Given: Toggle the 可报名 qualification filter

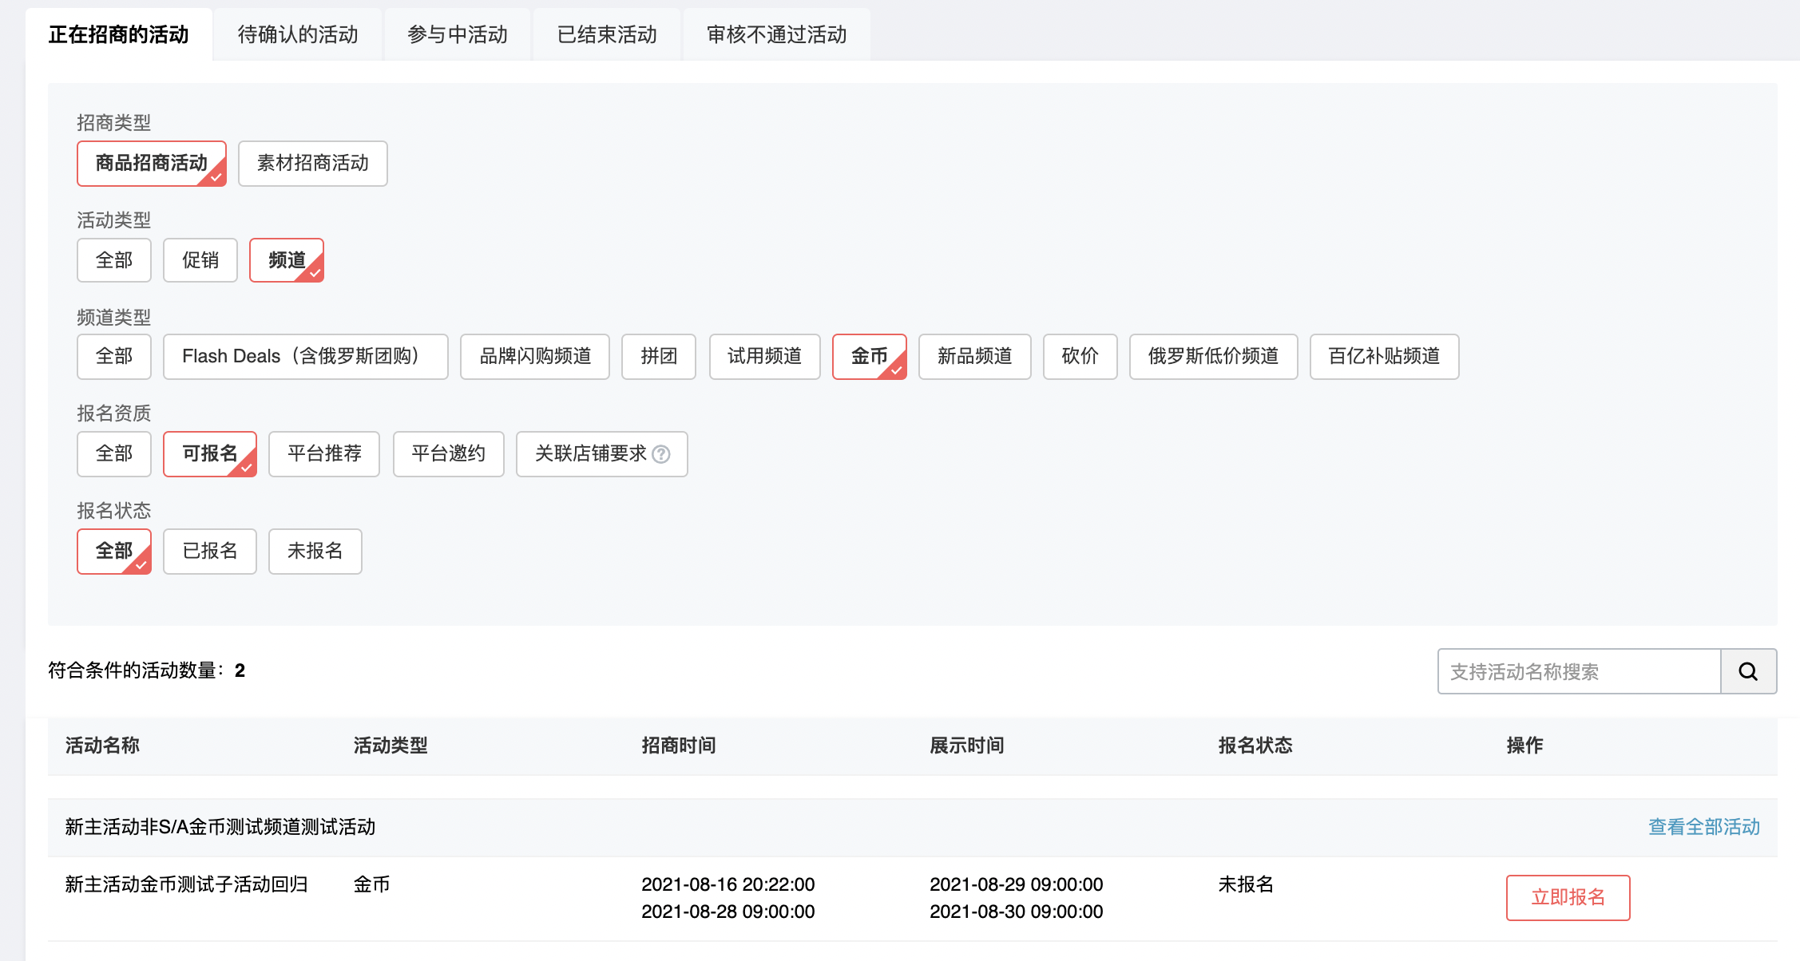Looking at the screenshot, I should [x=210, y=454].
